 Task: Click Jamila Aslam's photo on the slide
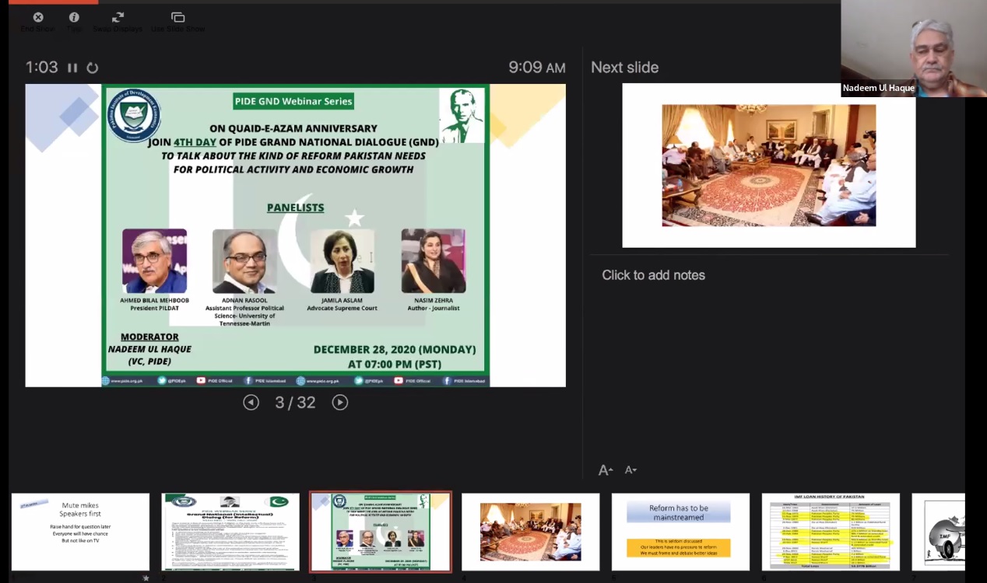(x=342, y=260)
